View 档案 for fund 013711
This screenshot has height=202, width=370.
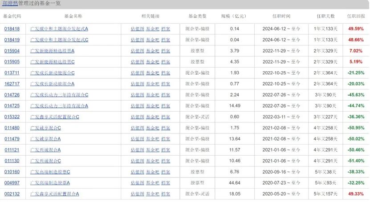[166, 73]
